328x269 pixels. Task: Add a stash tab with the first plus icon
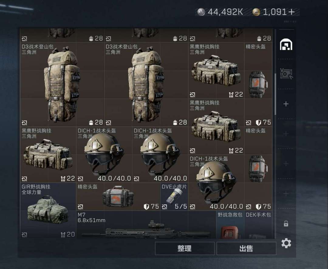286,104
